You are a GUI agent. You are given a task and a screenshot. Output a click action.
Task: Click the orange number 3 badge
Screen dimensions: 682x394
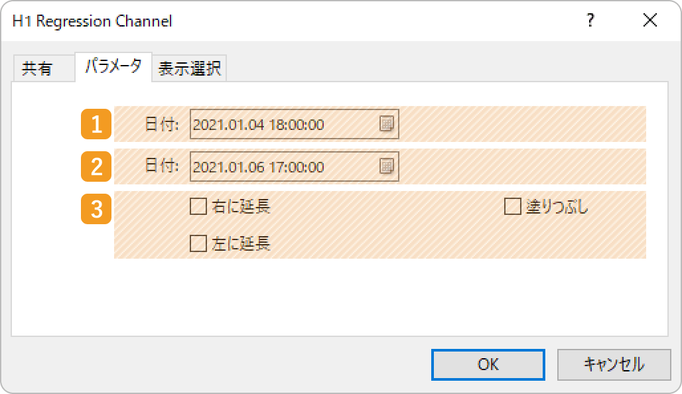(96, 209)
